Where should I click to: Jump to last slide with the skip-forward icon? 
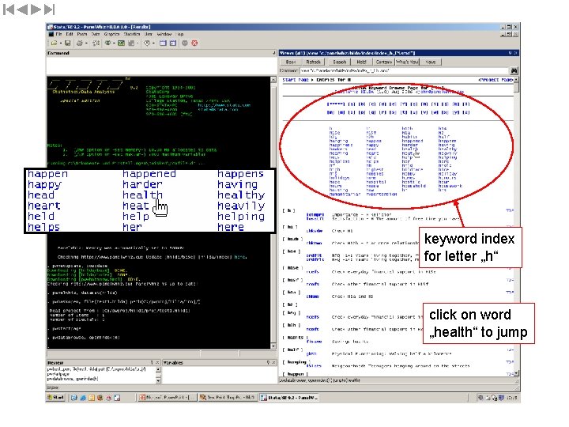coord(50,9)
